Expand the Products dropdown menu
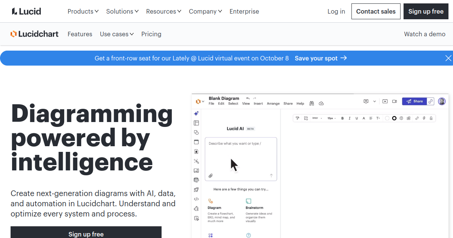This screenshot has height=238, width=453. (83, 11)
